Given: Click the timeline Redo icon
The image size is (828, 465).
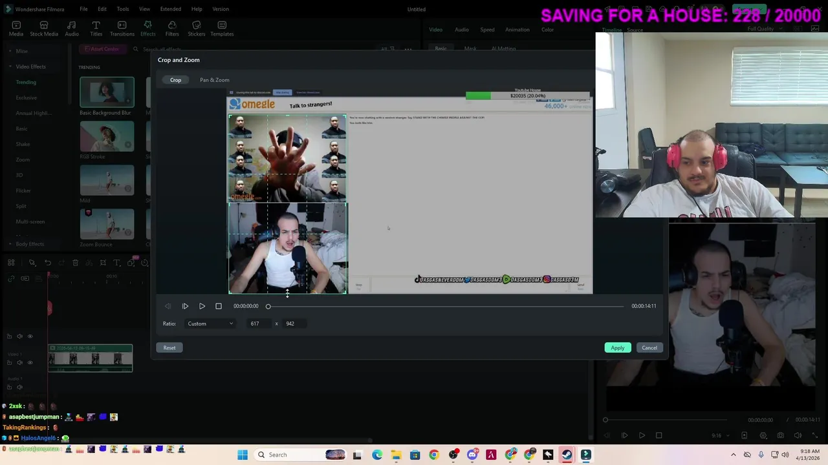Looking at the screenshot, I should click(x=61, y=263).
